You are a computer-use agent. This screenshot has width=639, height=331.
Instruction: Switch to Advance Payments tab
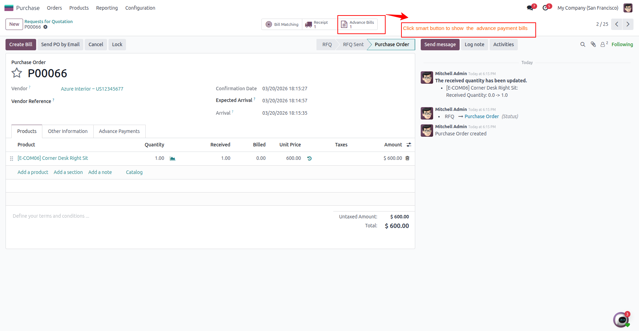tap(119, 131)
